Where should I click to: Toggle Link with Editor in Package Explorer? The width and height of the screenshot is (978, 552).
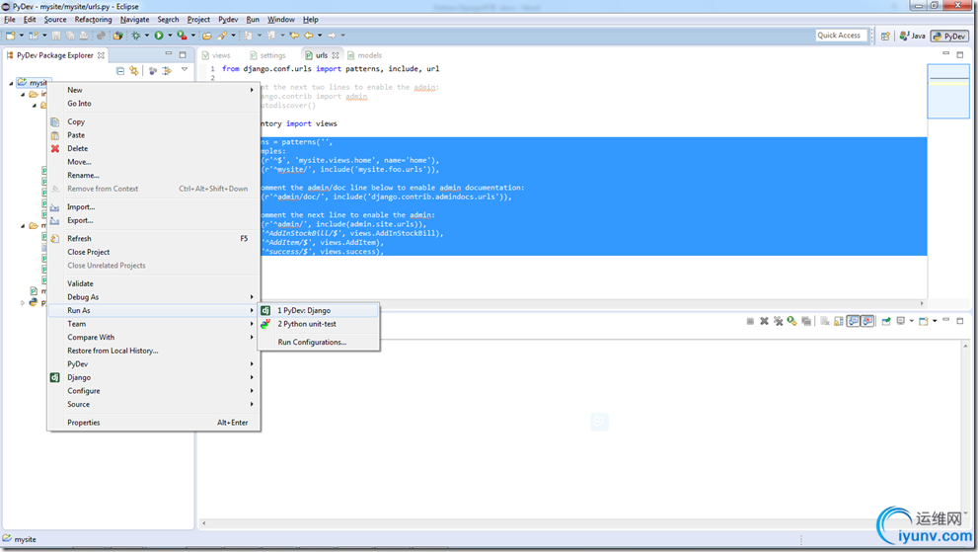click(x=133, y=71)
